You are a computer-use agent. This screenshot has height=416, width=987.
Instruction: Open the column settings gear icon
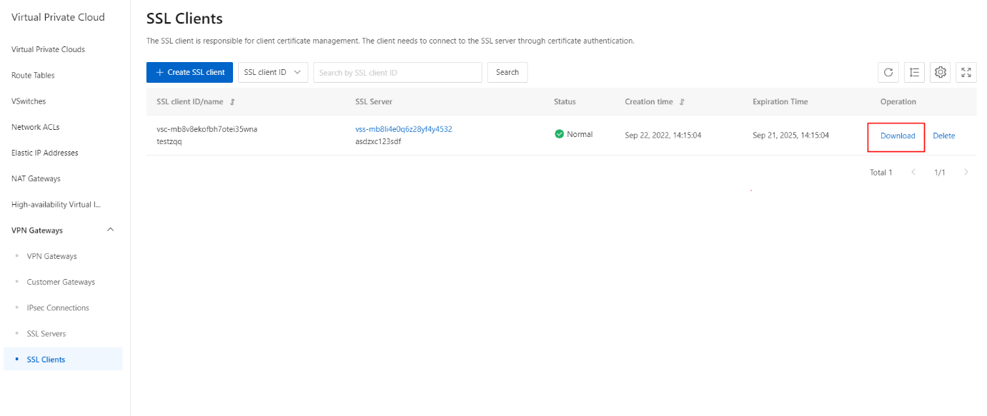pos(941,72)
